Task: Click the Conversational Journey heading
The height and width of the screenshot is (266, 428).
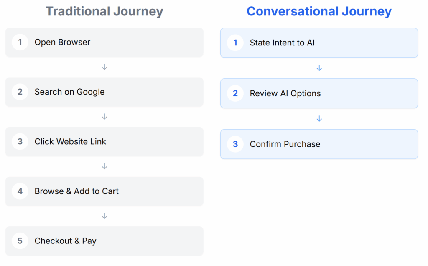Action: click(x=319, y=11)
